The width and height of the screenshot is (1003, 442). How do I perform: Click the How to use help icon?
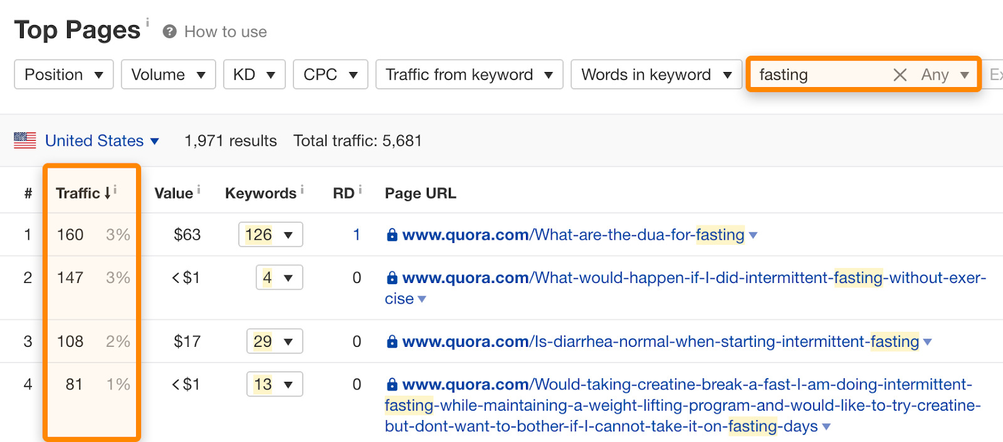click(169, 32)
